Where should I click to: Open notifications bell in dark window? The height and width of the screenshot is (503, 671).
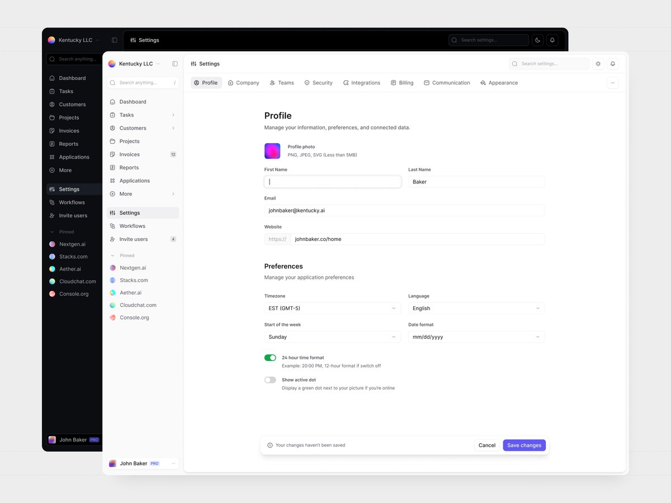[552, 40]
